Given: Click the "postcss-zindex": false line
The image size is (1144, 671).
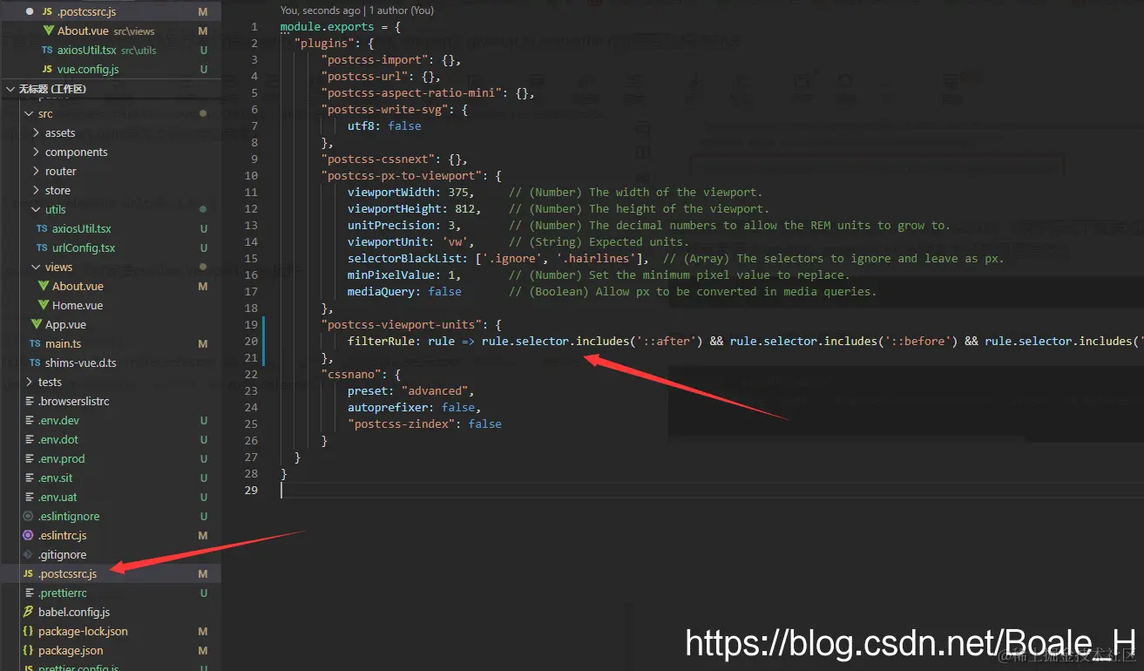Looking at the screenshot, I should coord(424,424).
